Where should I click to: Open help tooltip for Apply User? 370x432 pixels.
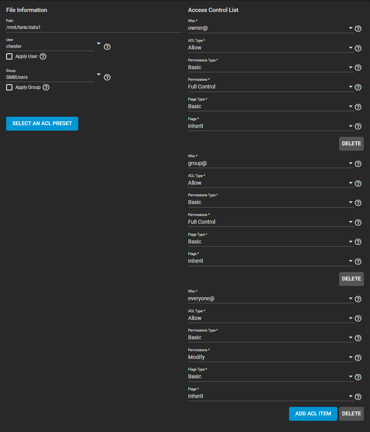coord(43,56)
